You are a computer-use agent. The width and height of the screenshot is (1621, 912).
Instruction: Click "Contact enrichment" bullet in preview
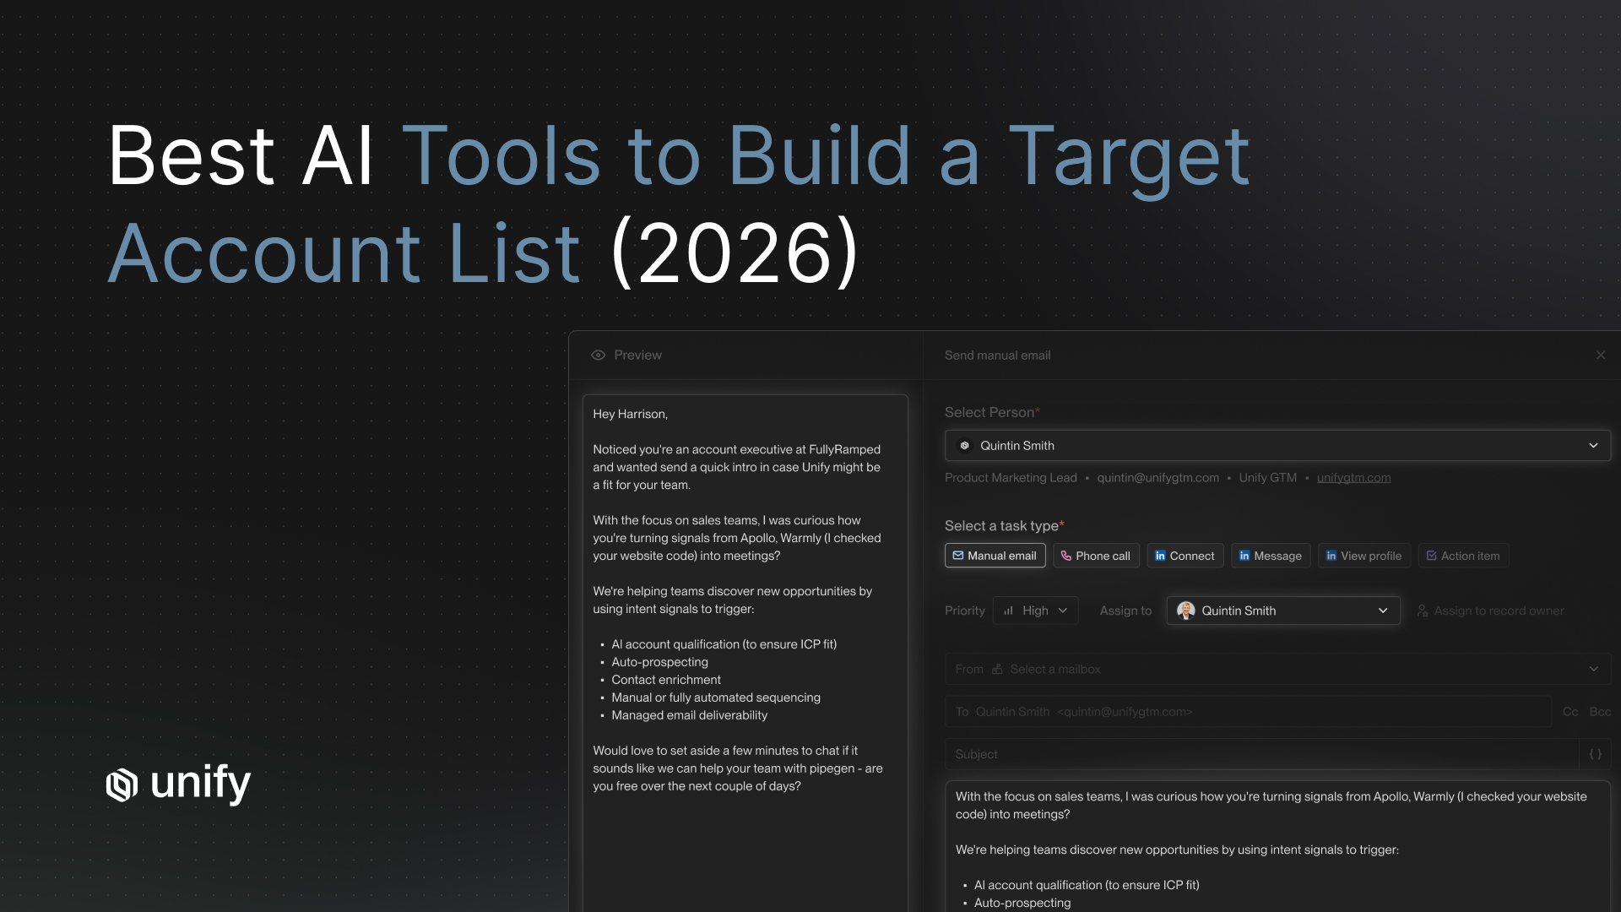666,680
